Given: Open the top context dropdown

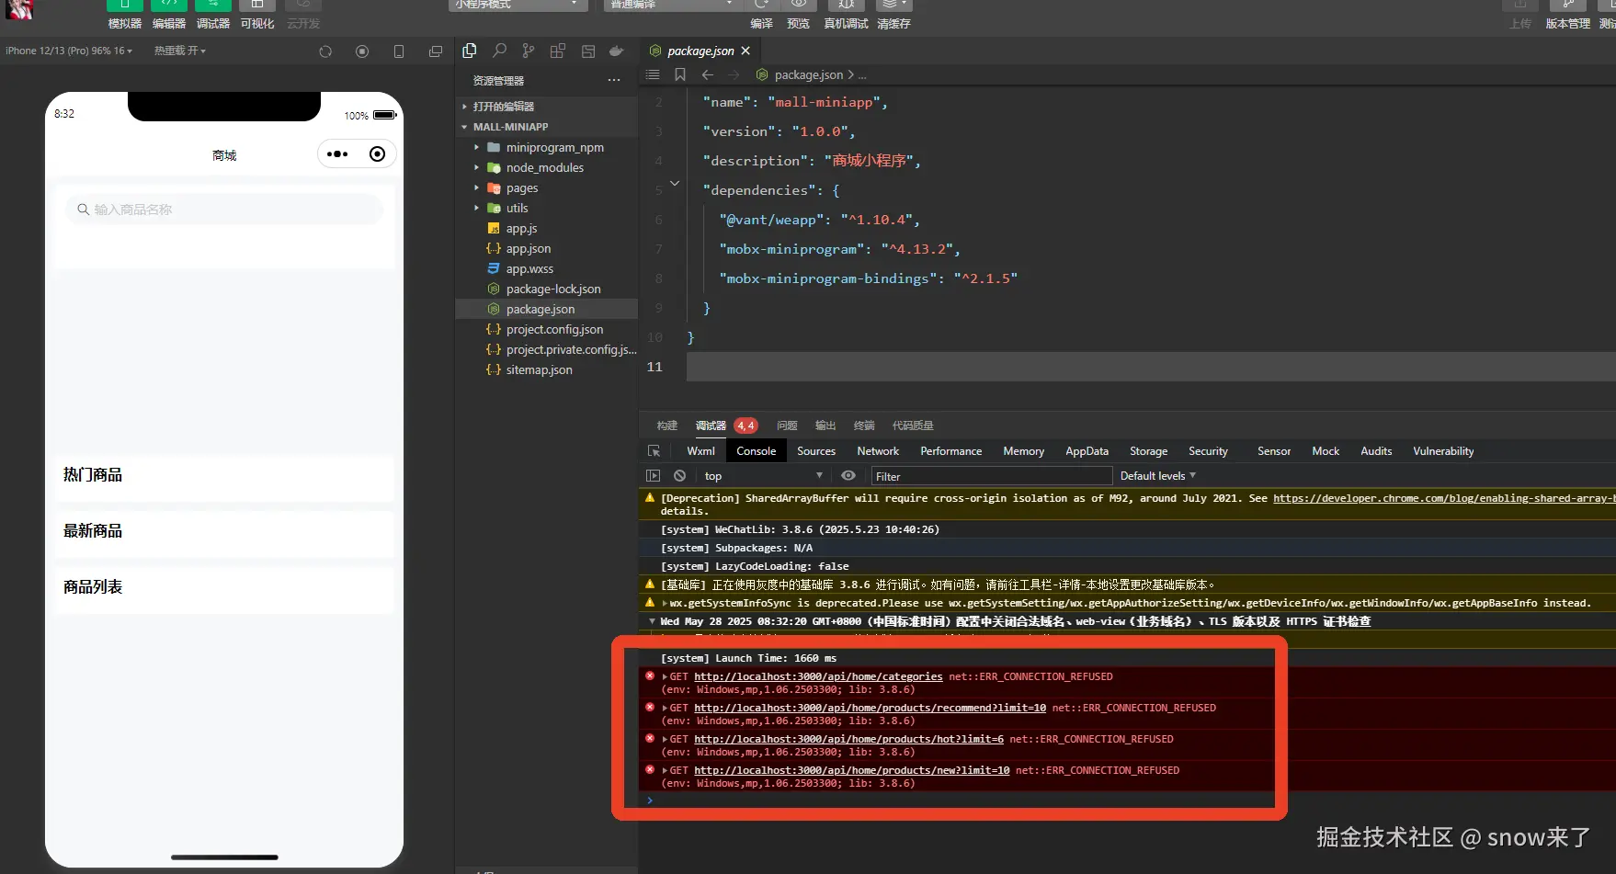Looking at the screenshot, I should [x=763, y=476].
